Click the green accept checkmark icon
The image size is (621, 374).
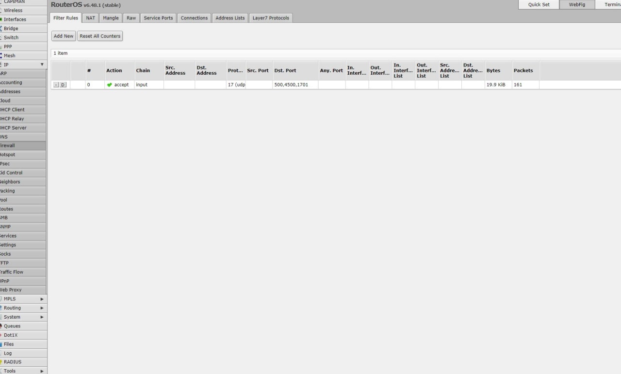pyautogui.click(x=110, y=85)
